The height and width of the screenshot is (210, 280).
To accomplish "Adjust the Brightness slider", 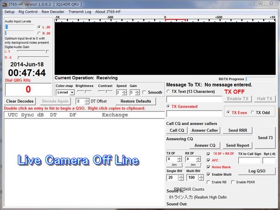I will [x=84, y=91].
